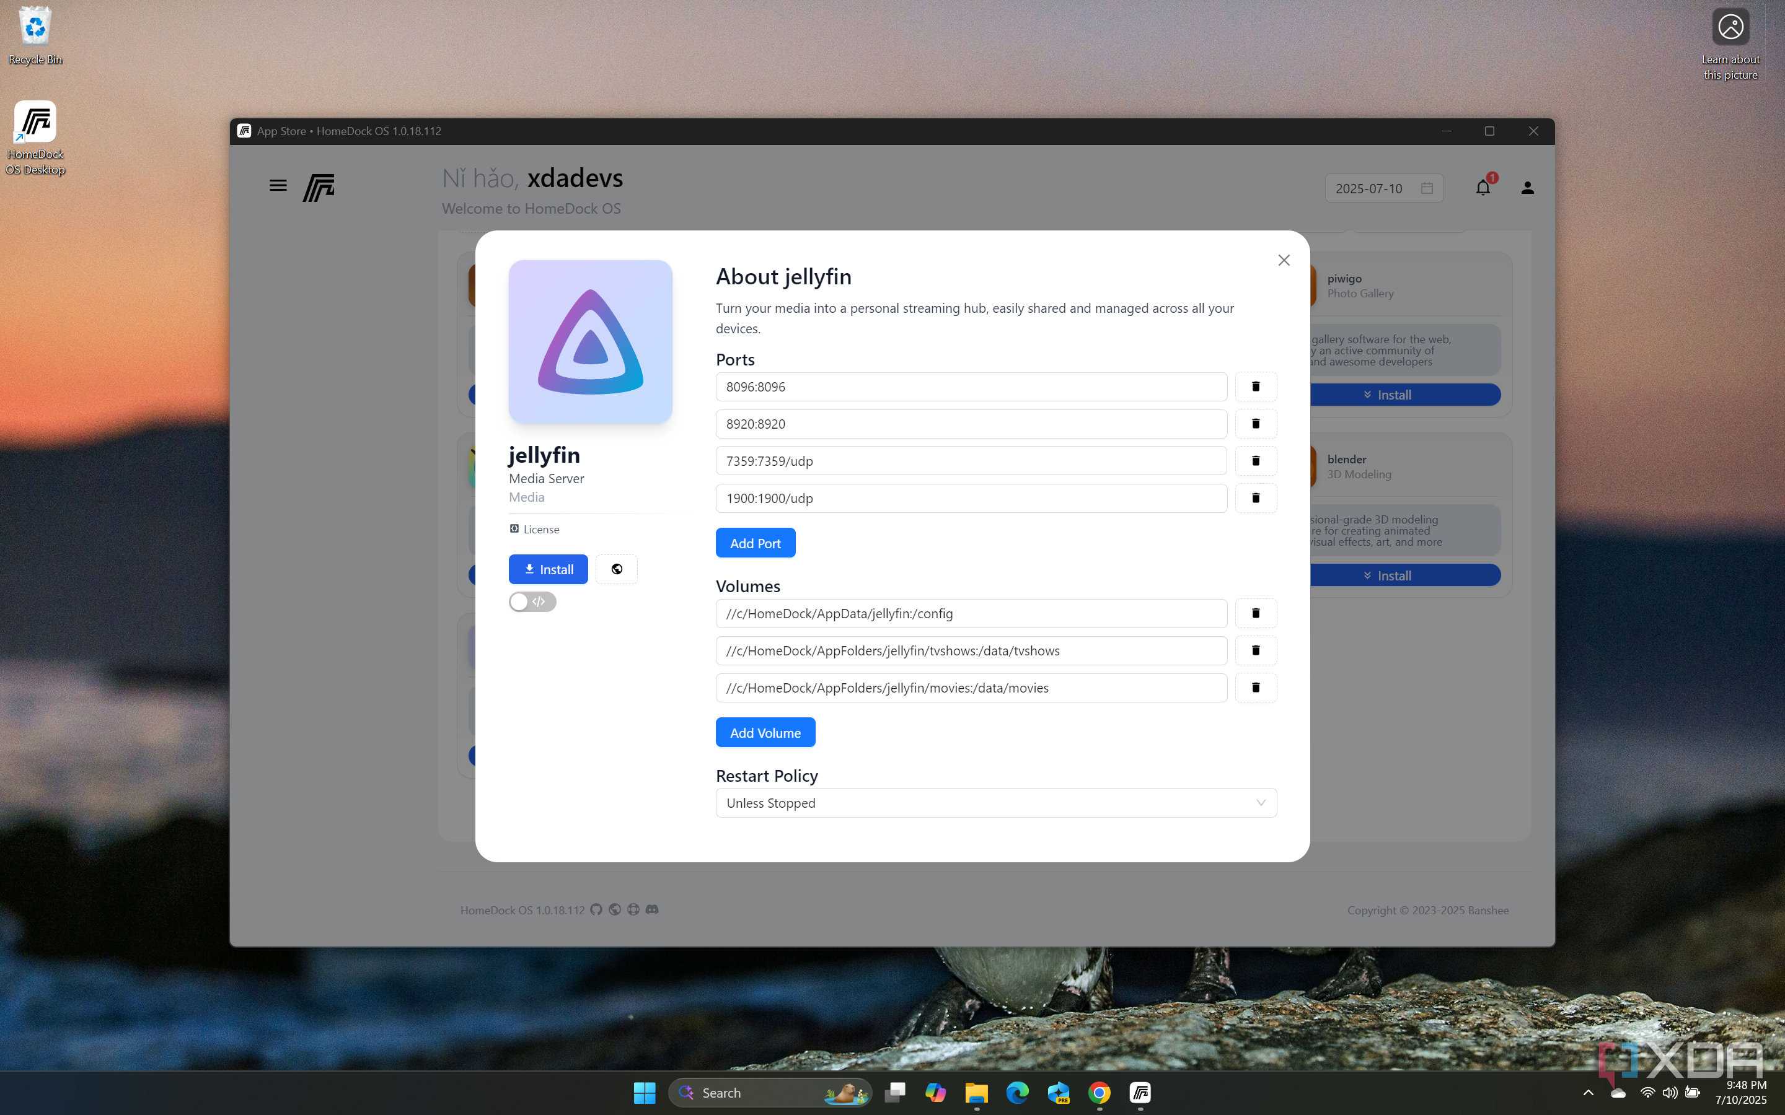Open File Explorer from taskbar
1785x1115 pixels.
(977, 1092)
